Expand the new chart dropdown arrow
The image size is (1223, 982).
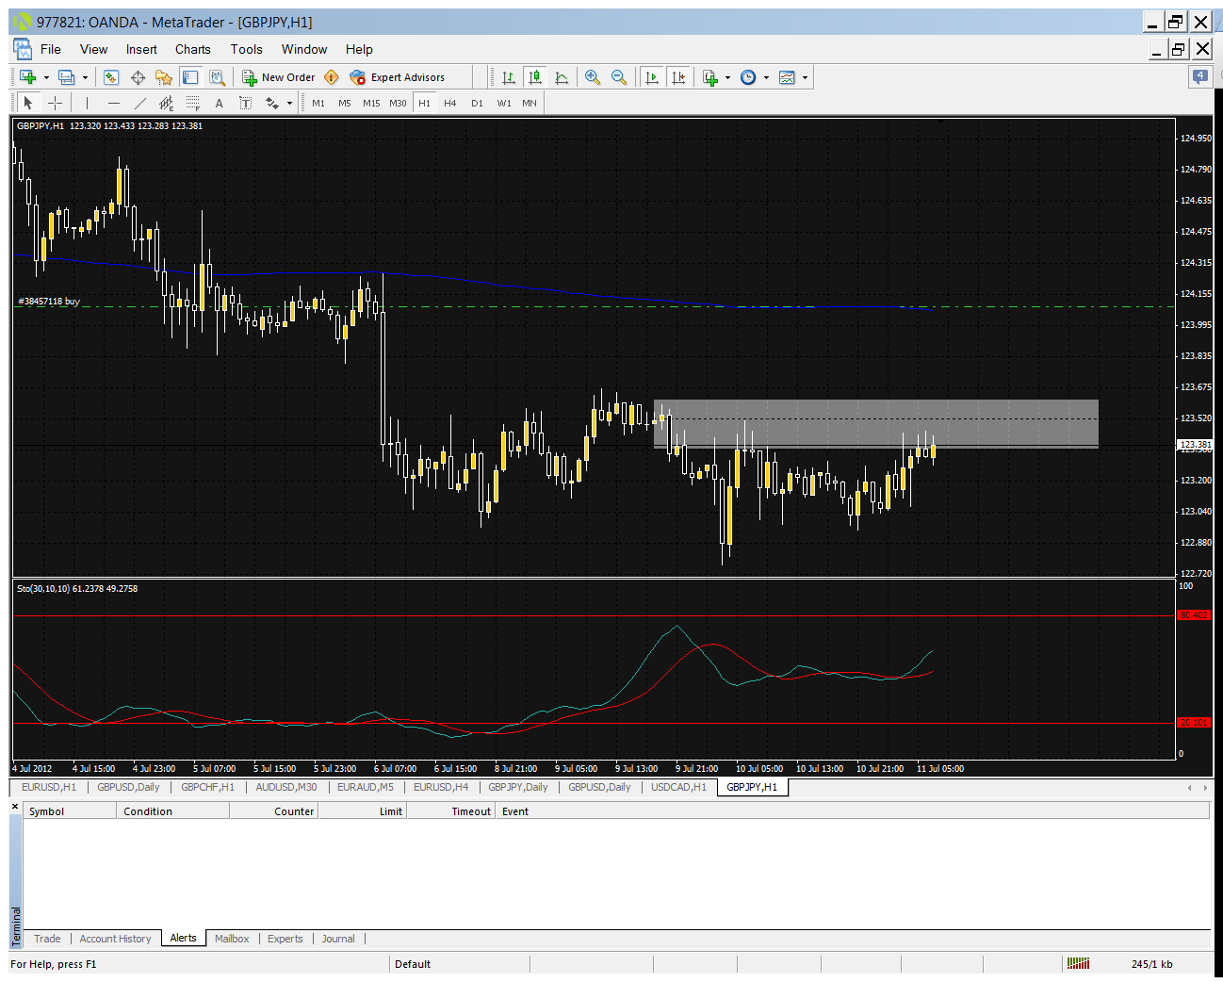click(46, 77)
